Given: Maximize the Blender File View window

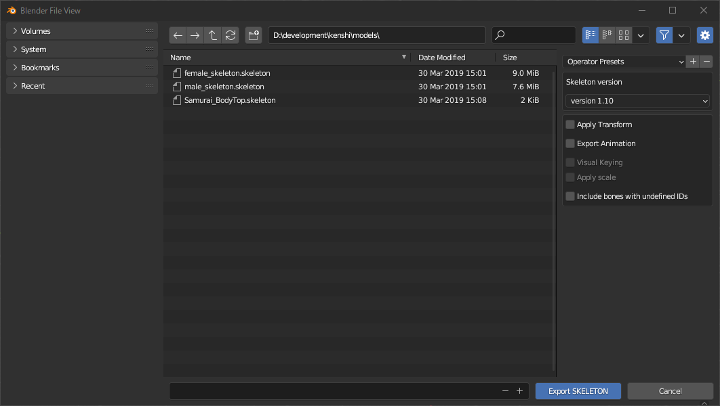Looking at the screenshot, I should click(x=673, y=10).
